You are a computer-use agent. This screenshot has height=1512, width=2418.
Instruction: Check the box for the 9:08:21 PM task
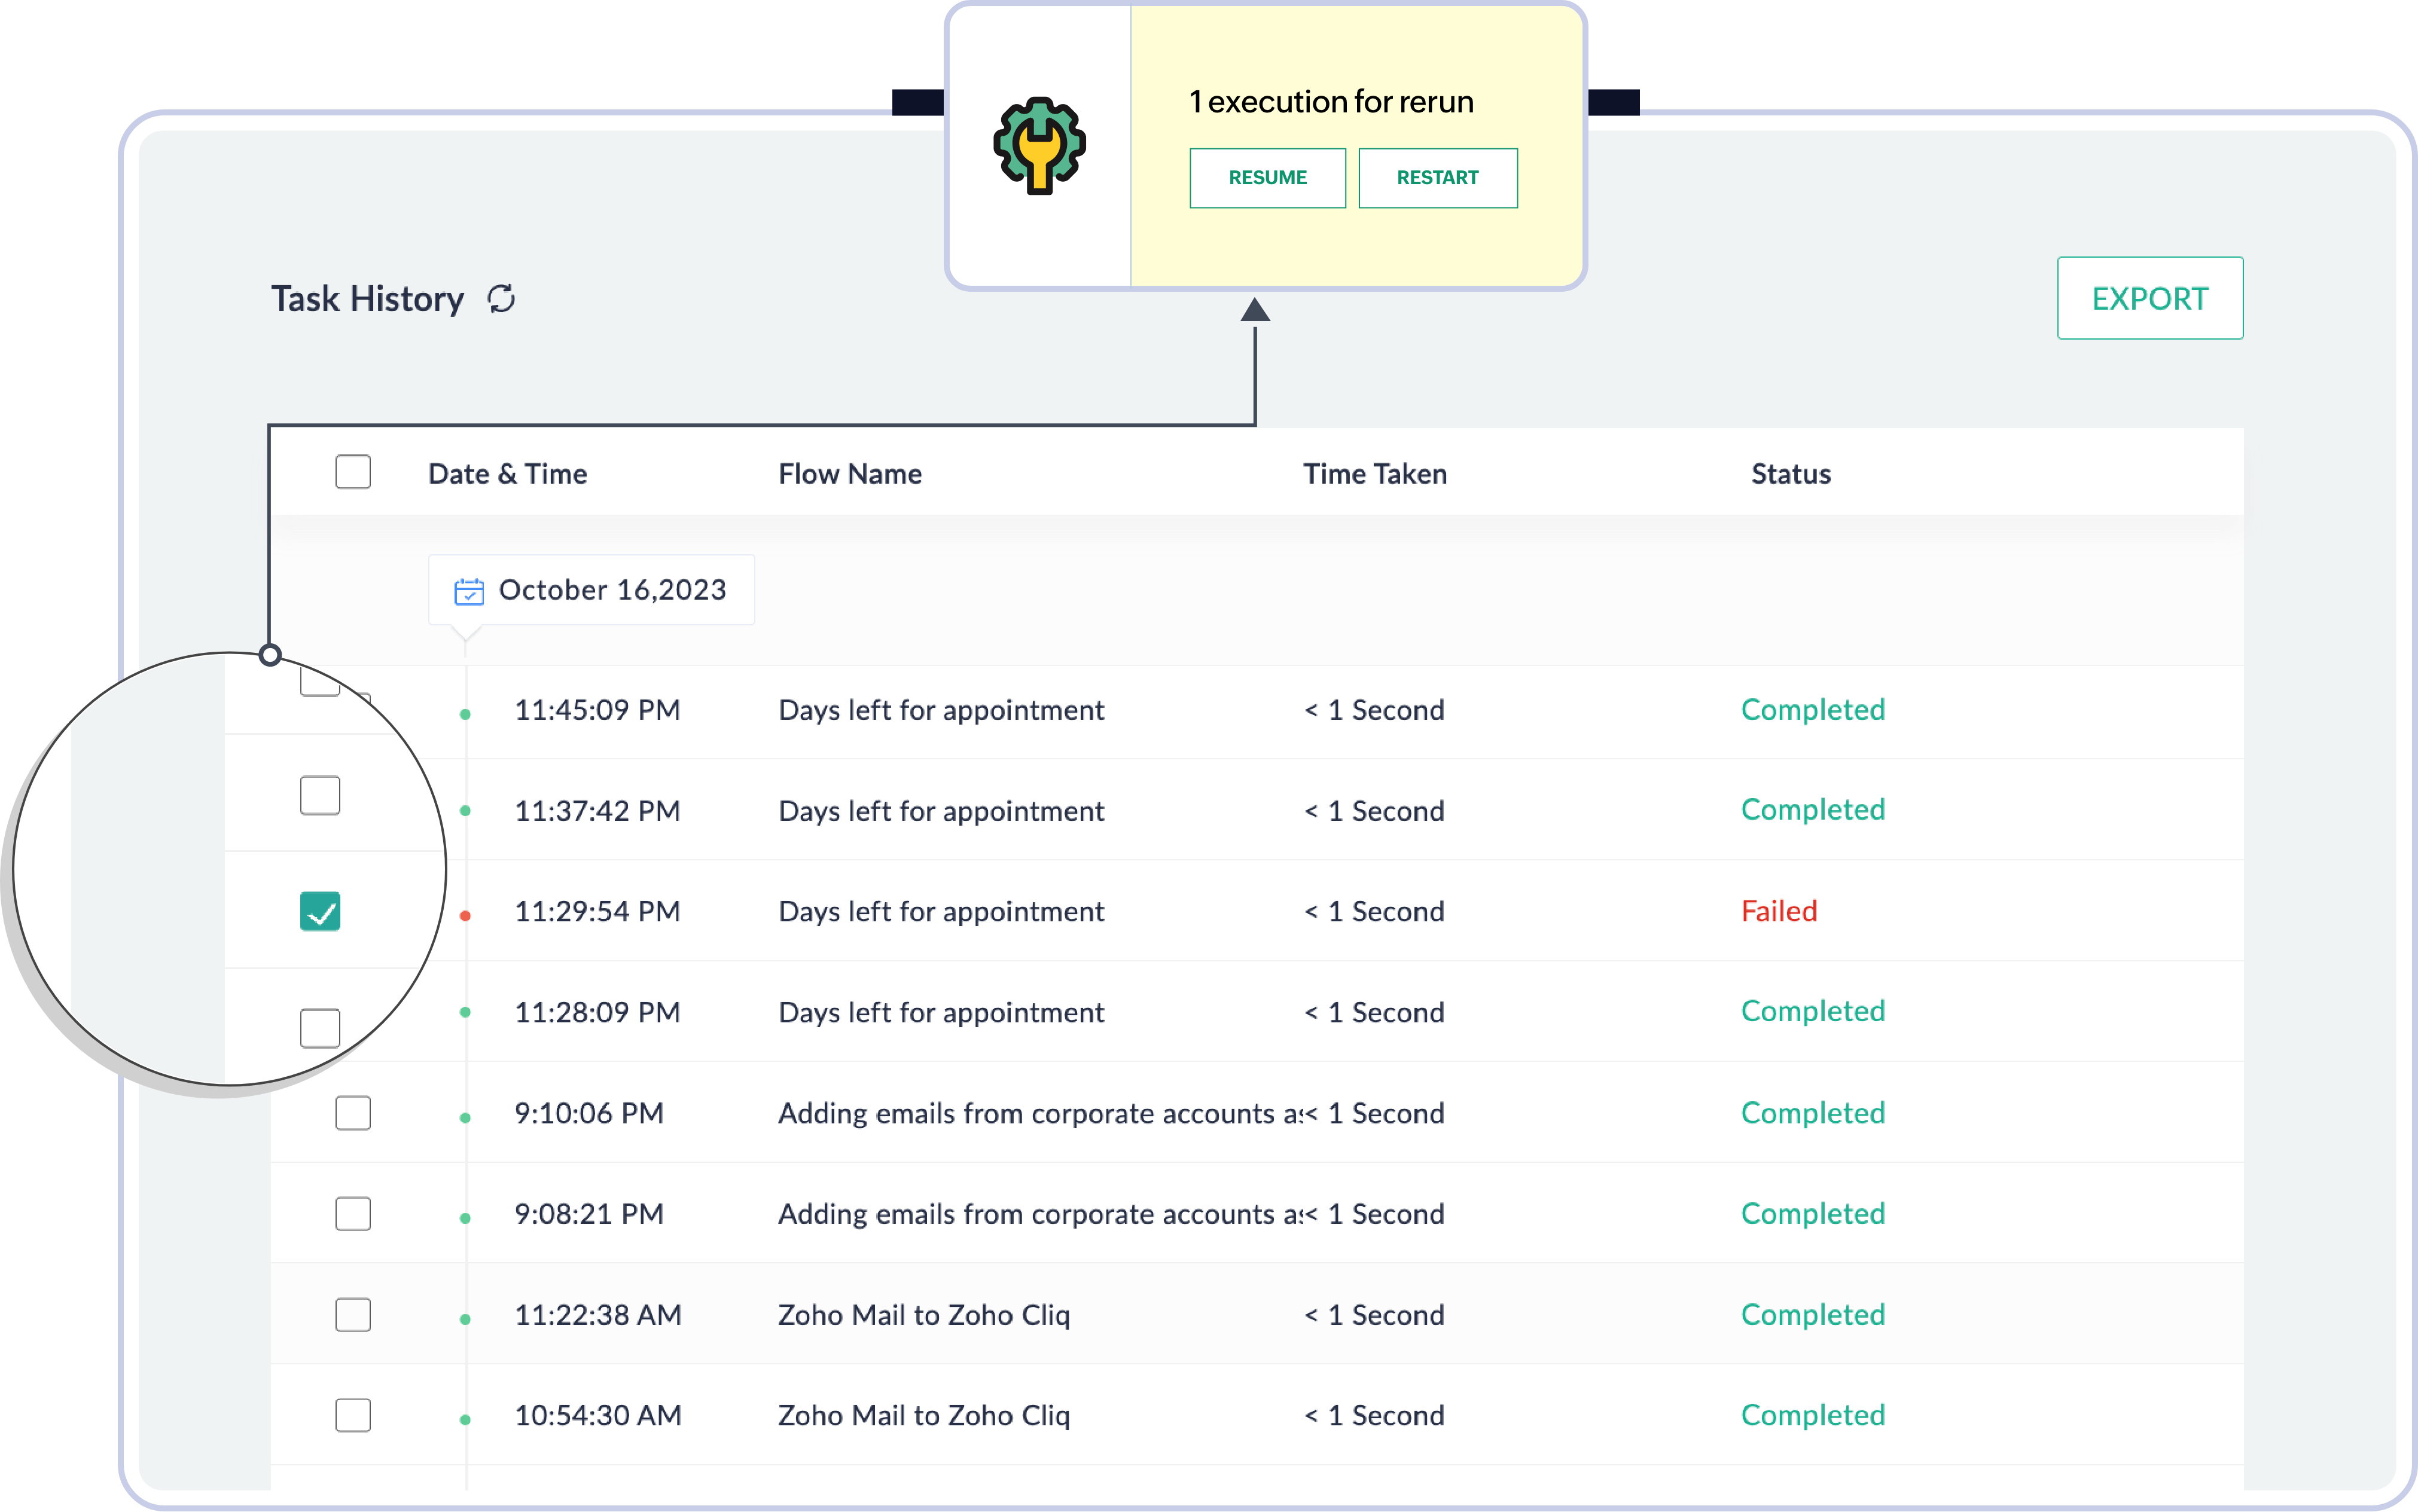352,1213
